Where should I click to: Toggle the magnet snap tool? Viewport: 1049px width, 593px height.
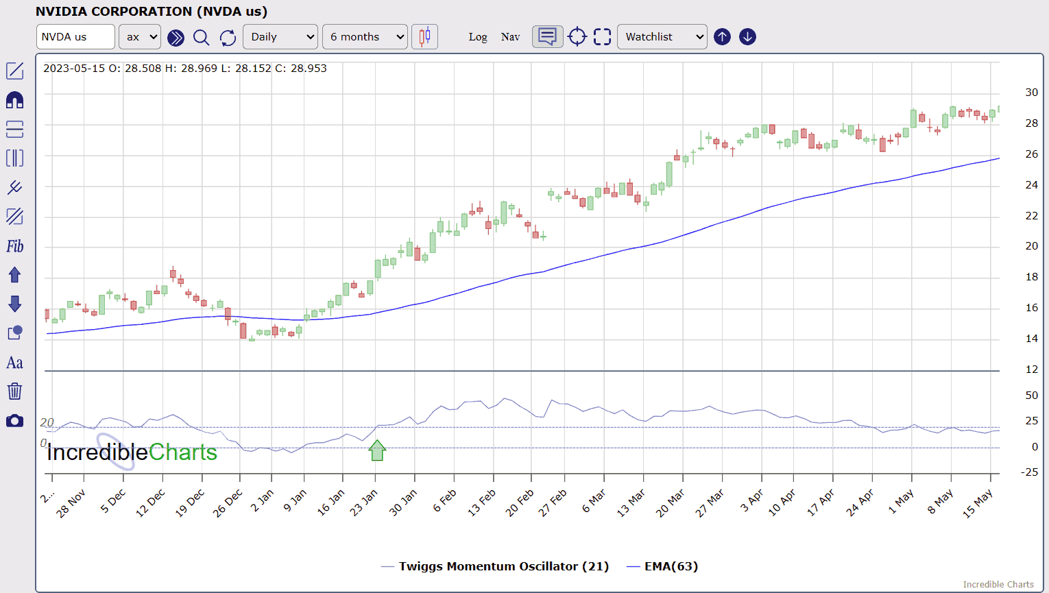(x=14, y=100)
